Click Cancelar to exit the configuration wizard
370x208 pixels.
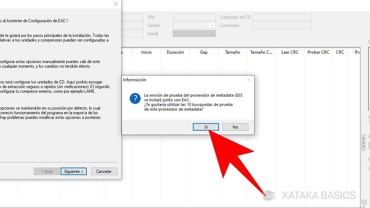tap(104, 171)
